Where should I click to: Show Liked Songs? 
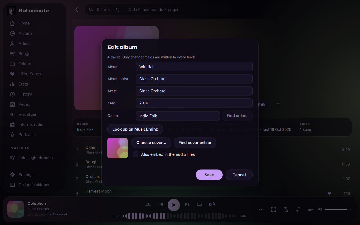[x=35, y=74]
